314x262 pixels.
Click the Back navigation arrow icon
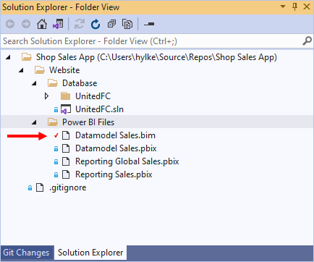[x=10, y=24]
